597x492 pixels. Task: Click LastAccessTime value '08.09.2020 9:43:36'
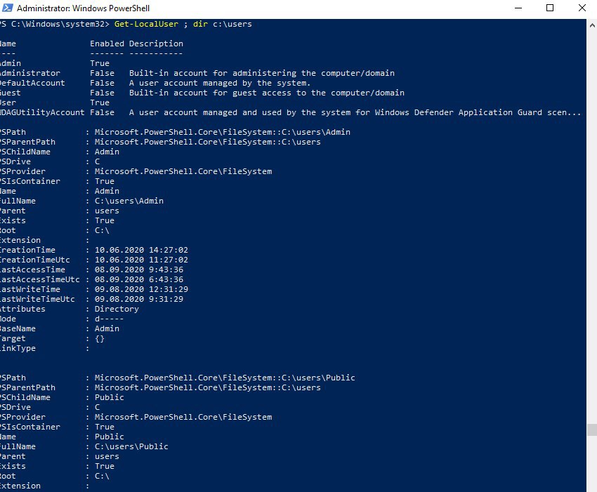coord(139,270)
